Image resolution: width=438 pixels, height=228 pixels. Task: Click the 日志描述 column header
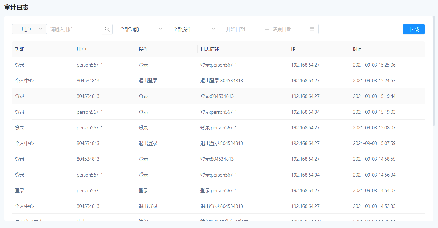click(x=210, y=49)
